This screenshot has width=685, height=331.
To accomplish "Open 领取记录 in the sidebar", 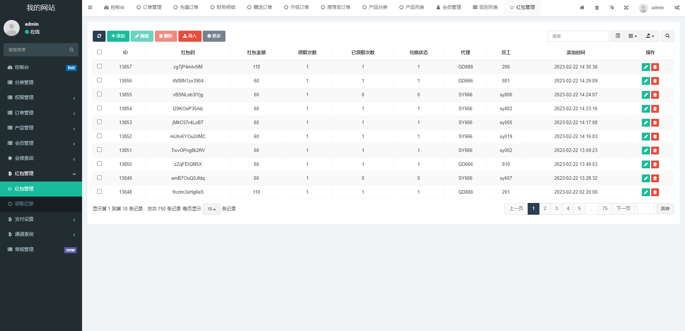I will (24, 204).
